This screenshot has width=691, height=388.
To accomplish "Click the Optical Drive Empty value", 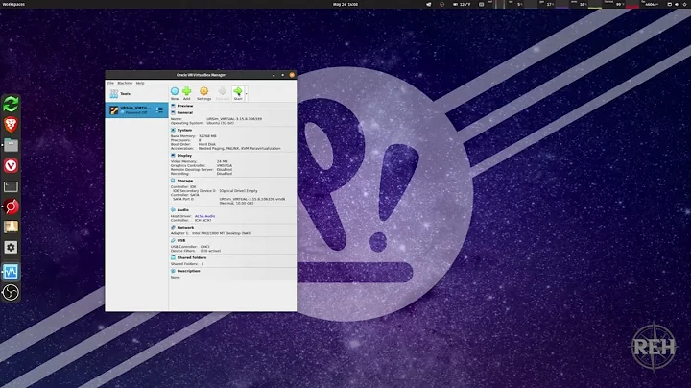I will tap(238, 191).
